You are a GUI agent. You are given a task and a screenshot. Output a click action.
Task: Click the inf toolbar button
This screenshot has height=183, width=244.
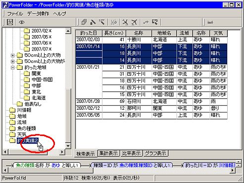pos(210,22)
